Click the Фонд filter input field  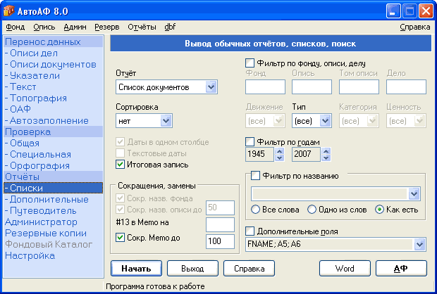point(265,87)
